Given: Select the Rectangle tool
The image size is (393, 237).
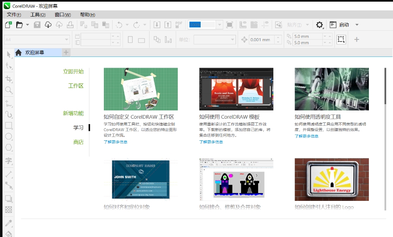Looking at the screenshot, I should 9,125.
